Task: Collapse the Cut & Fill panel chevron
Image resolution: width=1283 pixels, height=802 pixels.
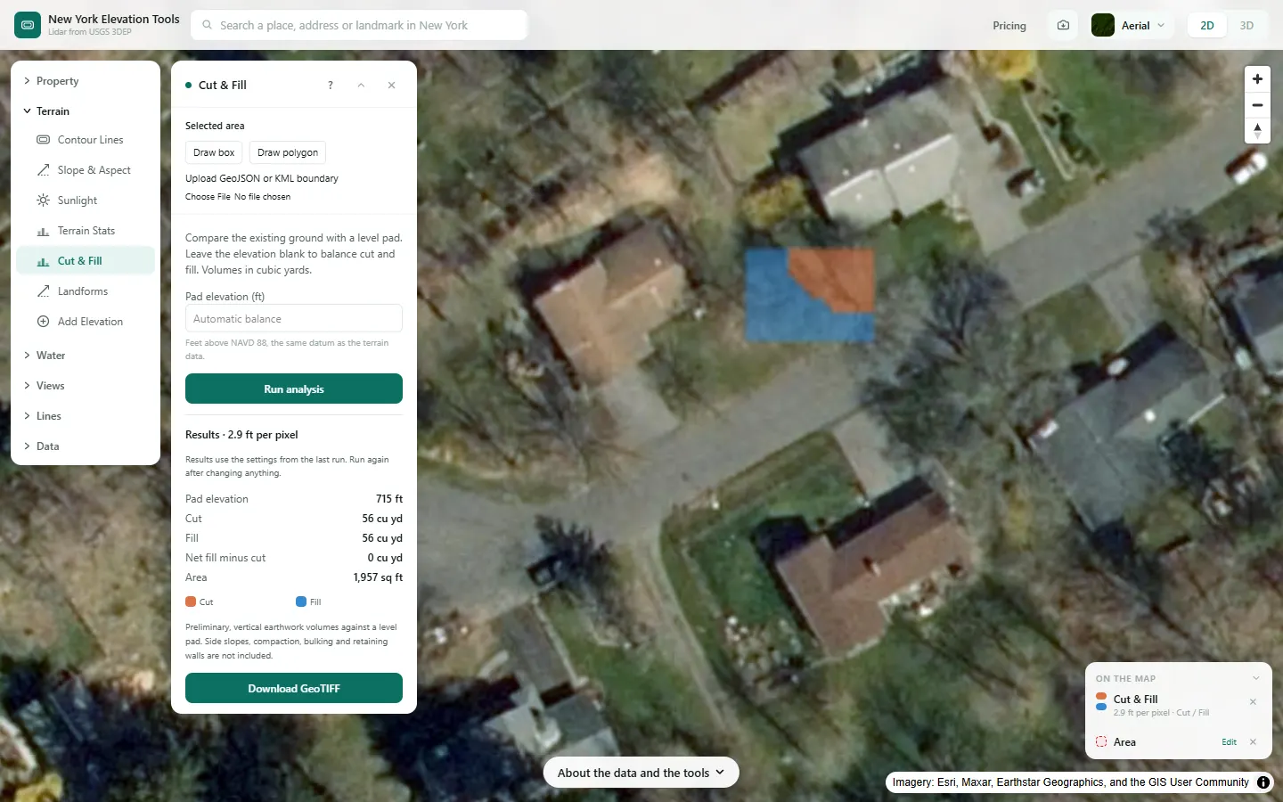Action: (361, 86)
